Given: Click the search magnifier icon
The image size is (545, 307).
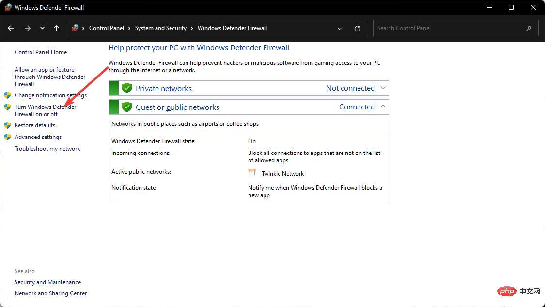Looking at the screenshot, I should coord(529,28).
